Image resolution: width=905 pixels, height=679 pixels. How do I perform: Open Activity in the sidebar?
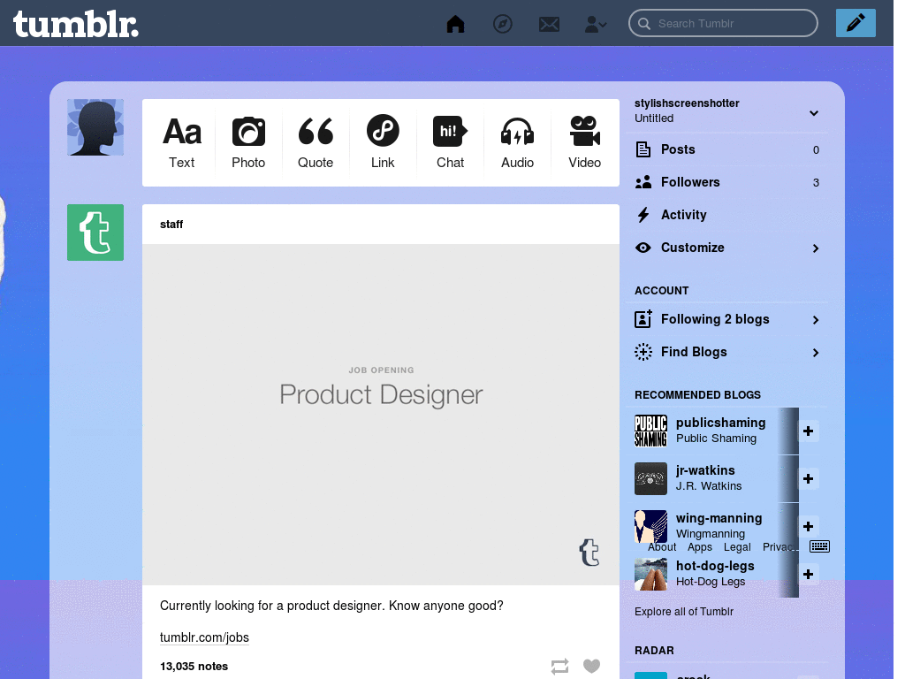[727, 215]
